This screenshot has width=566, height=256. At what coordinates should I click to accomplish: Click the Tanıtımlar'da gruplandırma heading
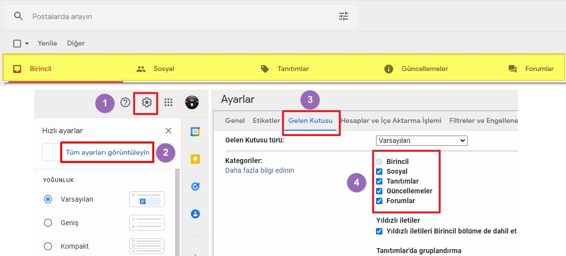coord(419,251)
